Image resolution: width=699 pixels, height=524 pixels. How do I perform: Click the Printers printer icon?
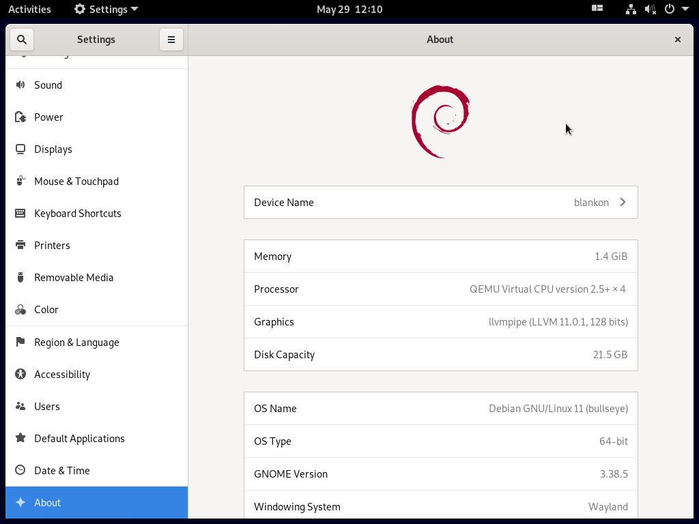tap(20, 245)
